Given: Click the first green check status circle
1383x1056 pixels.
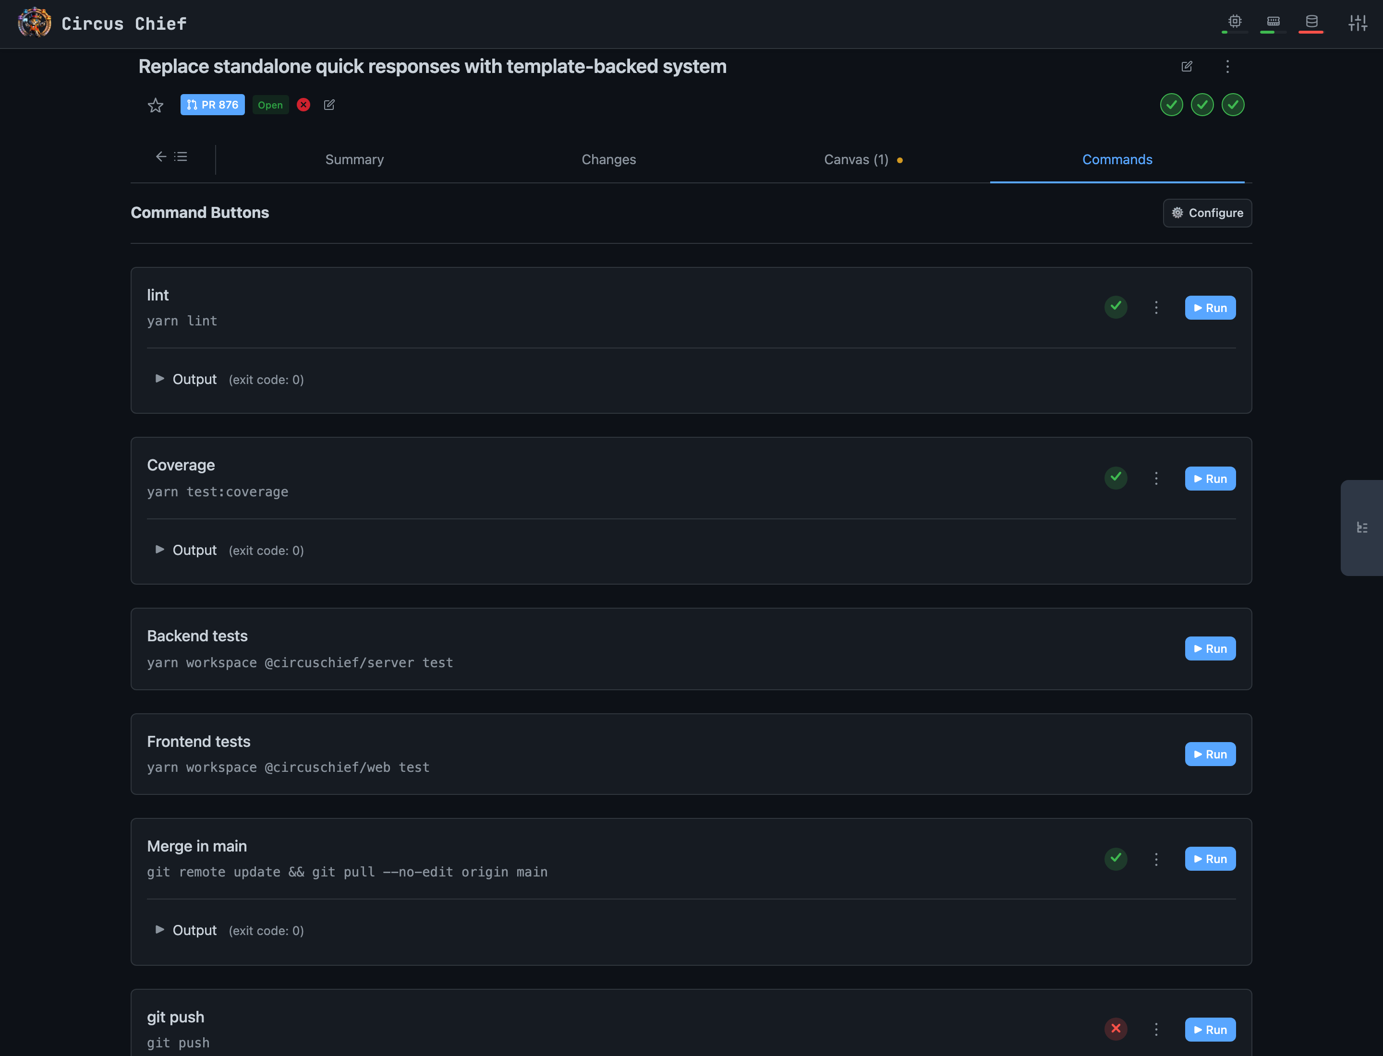Looking at the screenshot, I should pos(1171,105).
